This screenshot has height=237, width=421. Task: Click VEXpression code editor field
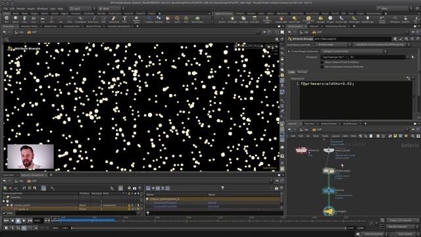point(356,99)
